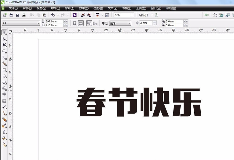Click the page width 297.0 mm field
The height and width of the screenshot is (160, 234).
click(54, 21)
